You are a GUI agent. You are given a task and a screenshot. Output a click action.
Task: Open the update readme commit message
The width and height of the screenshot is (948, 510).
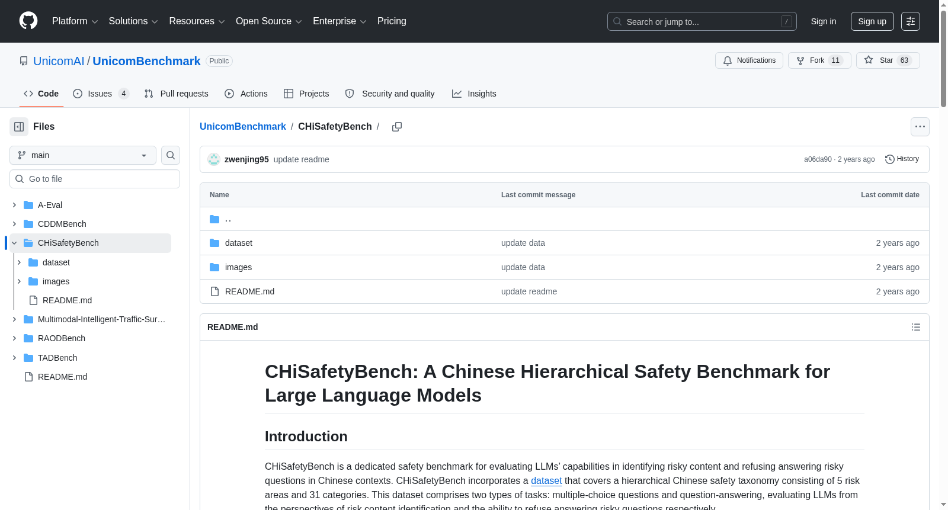click(x=302, y=159)
